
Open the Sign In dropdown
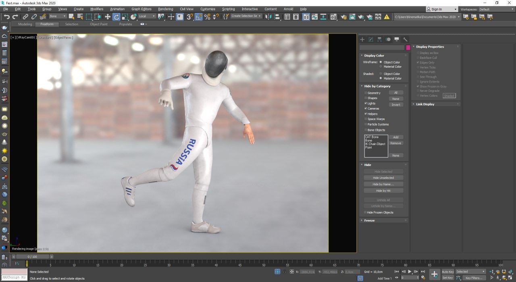click(x=442, y=9)
